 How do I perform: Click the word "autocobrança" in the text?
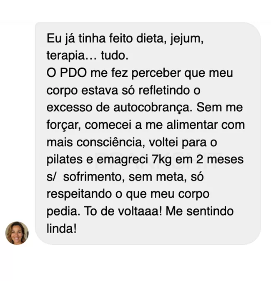[153, 107]
